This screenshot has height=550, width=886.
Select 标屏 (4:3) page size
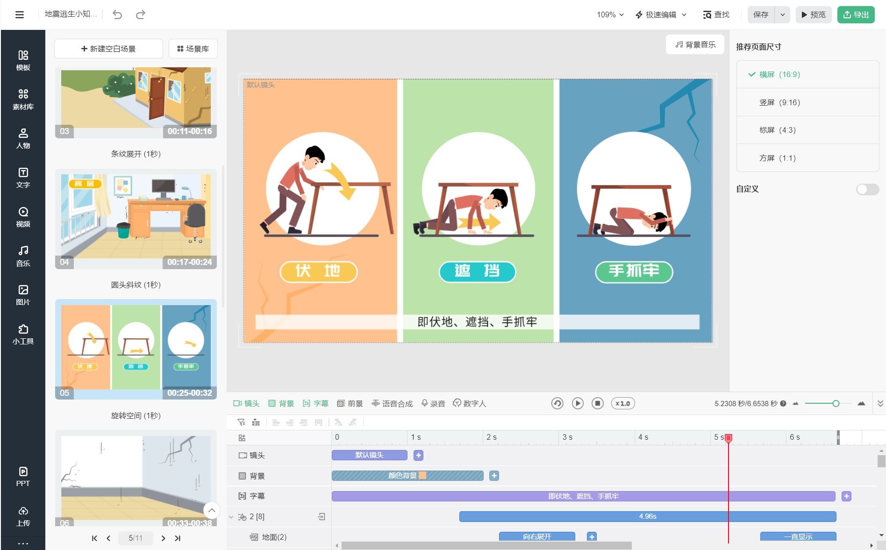(x=807, y=130)
